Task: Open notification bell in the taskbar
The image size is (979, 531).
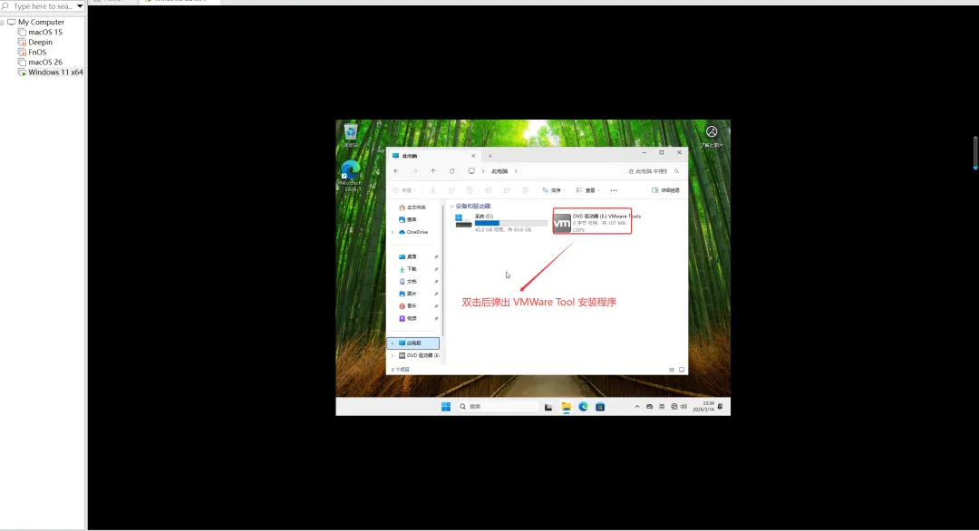Action: point(721,407)
